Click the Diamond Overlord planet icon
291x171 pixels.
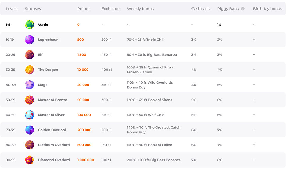(x=30, y=160)
